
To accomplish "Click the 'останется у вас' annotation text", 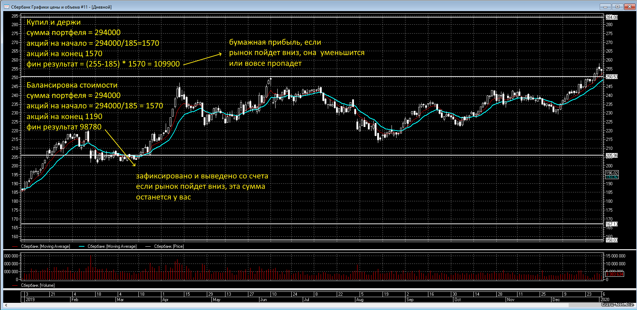I will [x=164, y=197].
